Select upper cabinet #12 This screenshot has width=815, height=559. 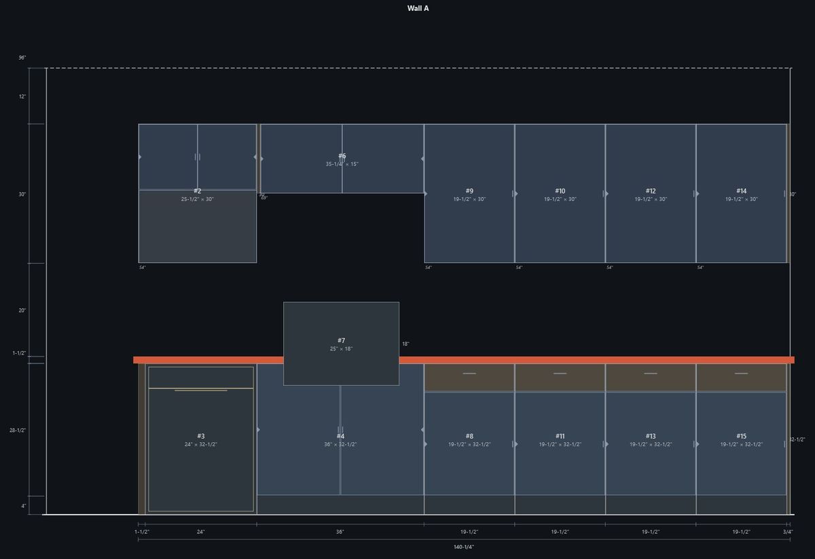click(x=651, y=193)
